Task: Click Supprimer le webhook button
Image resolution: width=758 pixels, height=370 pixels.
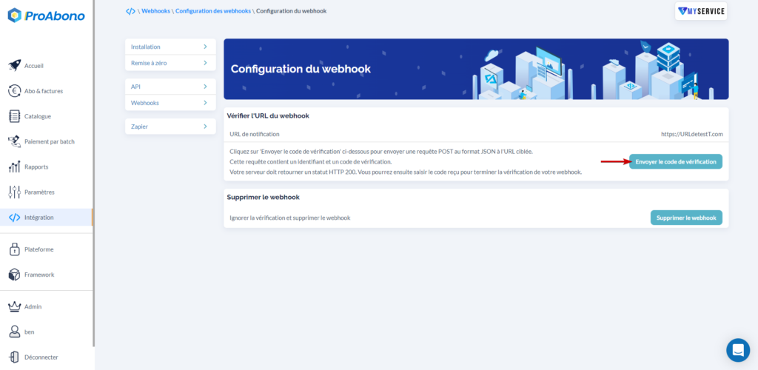Action: [x=686, y=218]
